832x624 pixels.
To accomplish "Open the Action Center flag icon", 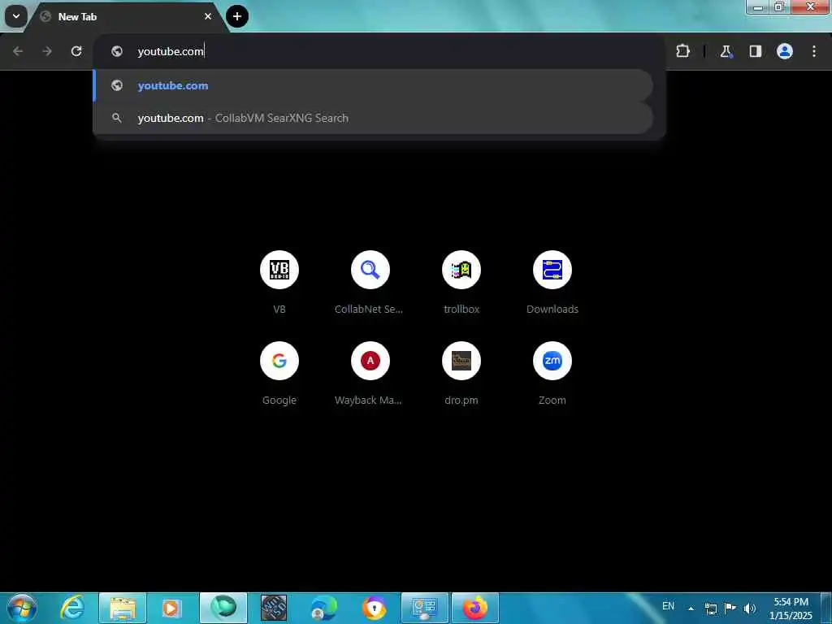I will pyautogui.click(x=730, y=608).
